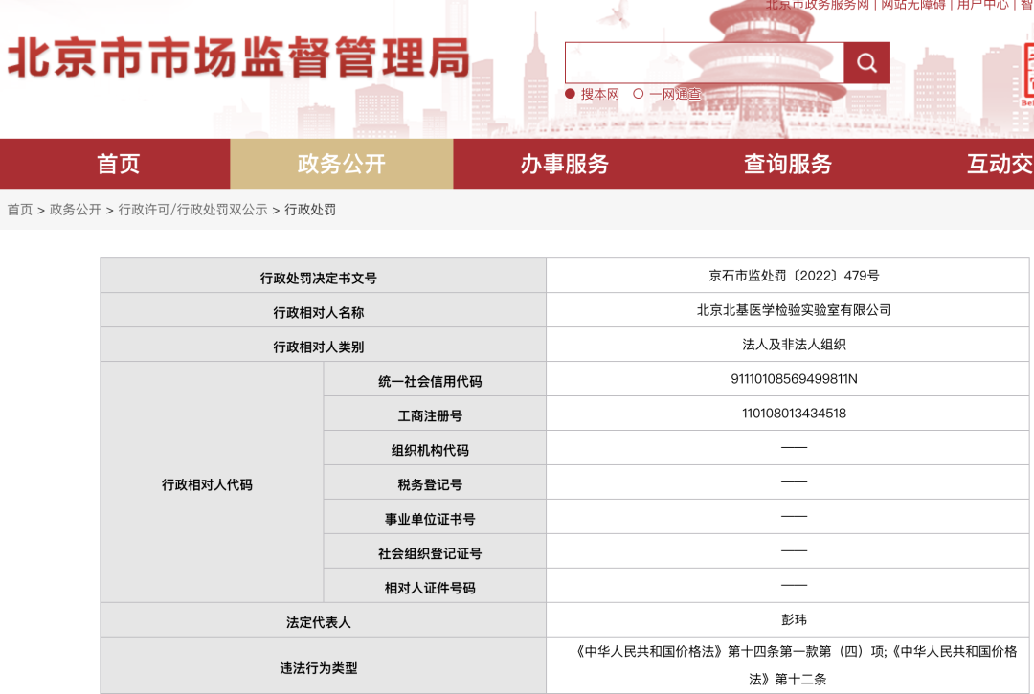
Task: Click the 北京市市场监督管理局 site title
Action: pos(238,57)
